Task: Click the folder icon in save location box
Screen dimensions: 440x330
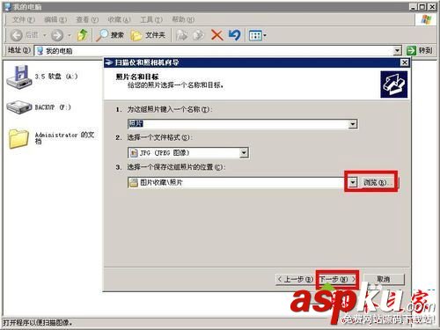Action: click(134, 182)
